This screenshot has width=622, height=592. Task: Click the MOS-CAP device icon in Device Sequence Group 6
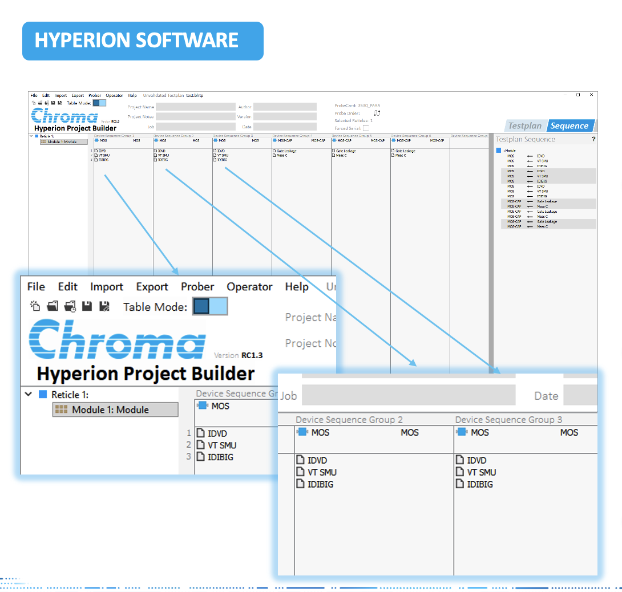point(394,140)
